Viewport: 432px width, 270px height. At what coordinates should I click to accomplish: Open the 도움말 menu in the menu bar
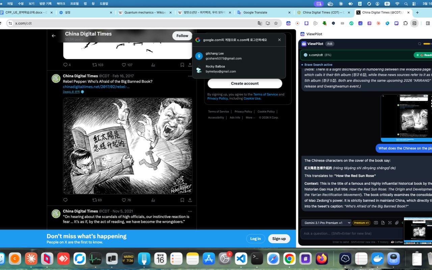[104, 4]
